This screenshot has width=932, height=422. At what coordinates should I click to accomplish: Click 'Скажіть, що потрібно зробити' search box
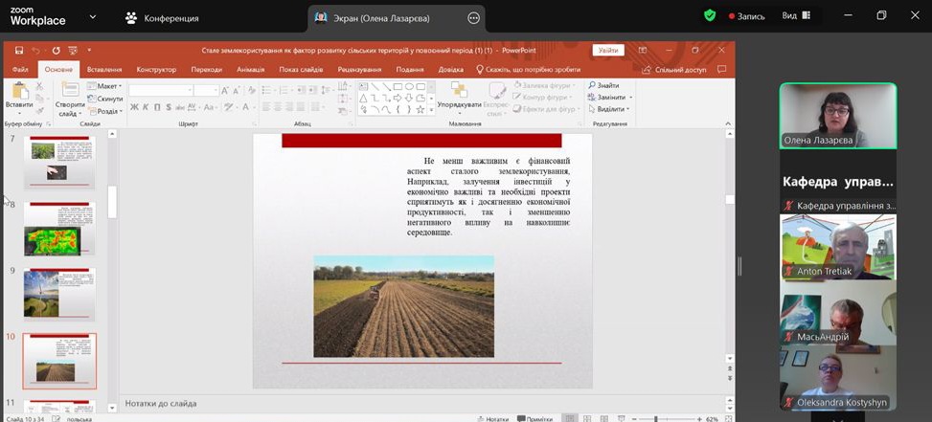point(529,70)
